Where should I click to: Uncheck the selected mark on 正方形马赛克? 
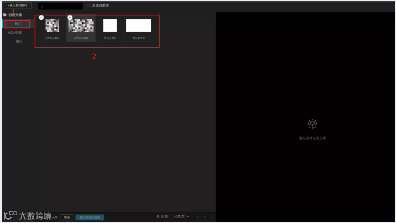41,18
